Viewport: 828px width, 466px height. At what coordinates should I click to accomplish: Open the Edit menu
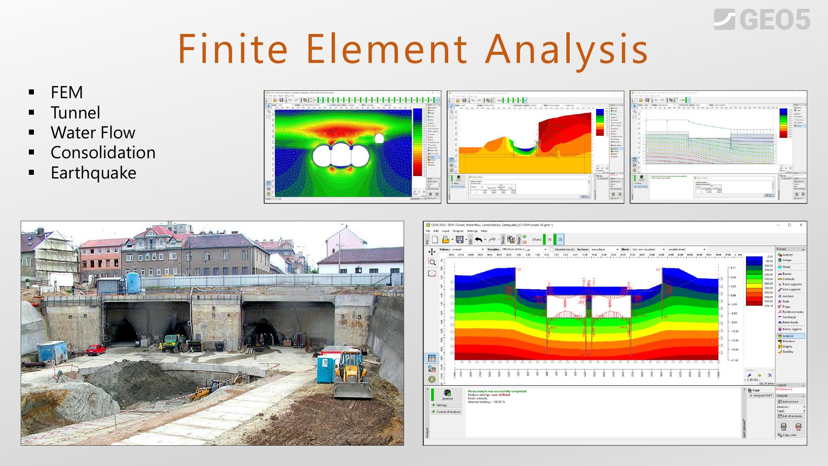(436, 231)
